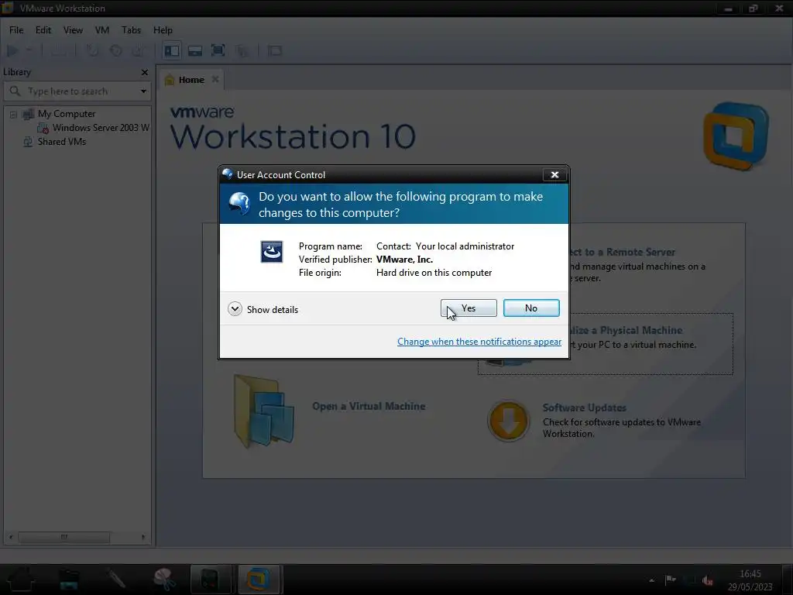This screenshot has height=595, width=793.
Task: Close the User Account Control dialog
Action: click(x=554, y=174)
